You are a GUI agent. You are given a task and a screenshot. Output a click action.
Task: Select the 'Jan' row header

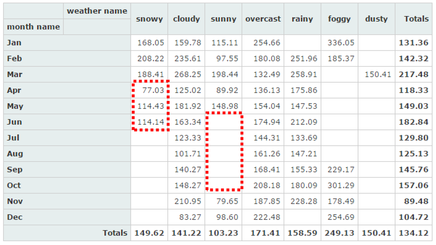tap(14, 43)
